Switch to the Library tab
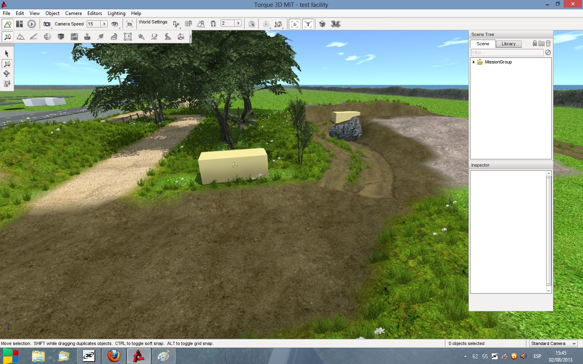Viewport: 583px width, 364px height. click(x=509, y=44)
